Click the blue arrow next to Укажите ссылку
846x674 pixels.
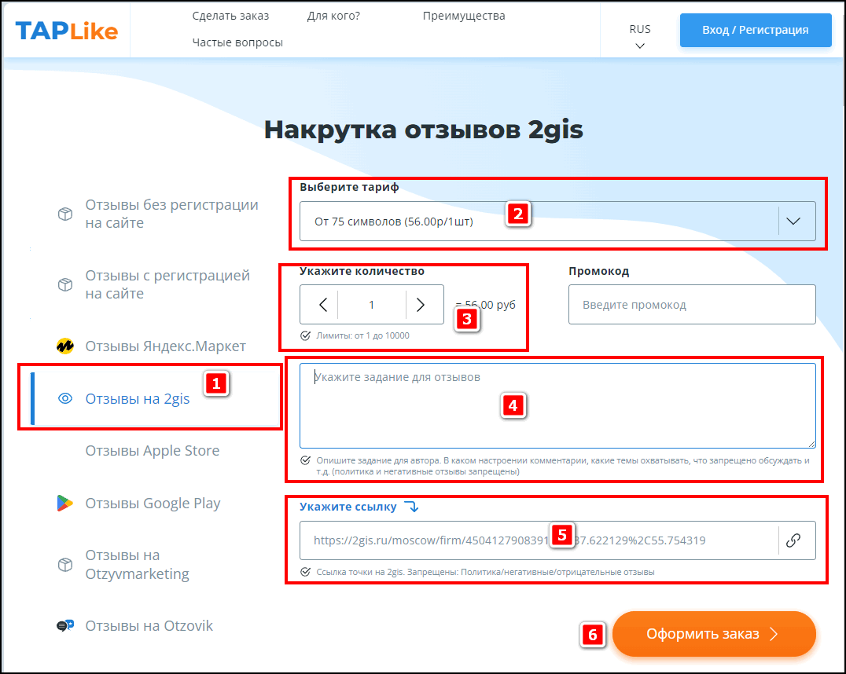point(412,507)
